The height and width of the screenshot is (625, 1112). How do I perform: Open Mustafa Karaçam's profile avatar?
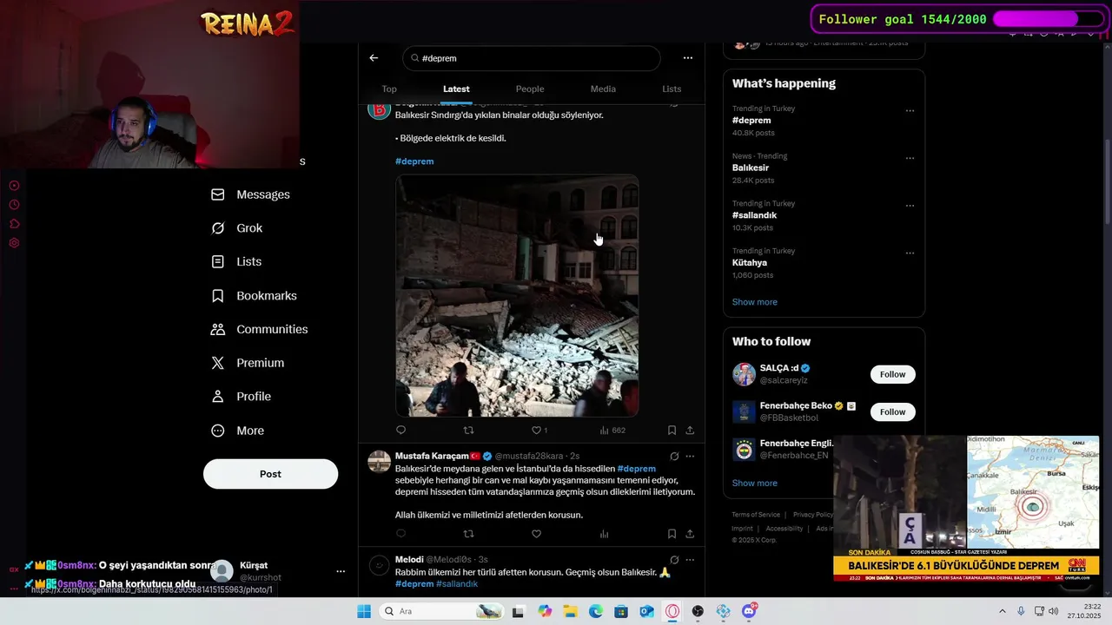click(x=379, y=461)
